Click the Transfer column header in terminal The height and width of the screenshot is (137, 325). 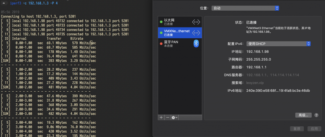pos(54,39)
